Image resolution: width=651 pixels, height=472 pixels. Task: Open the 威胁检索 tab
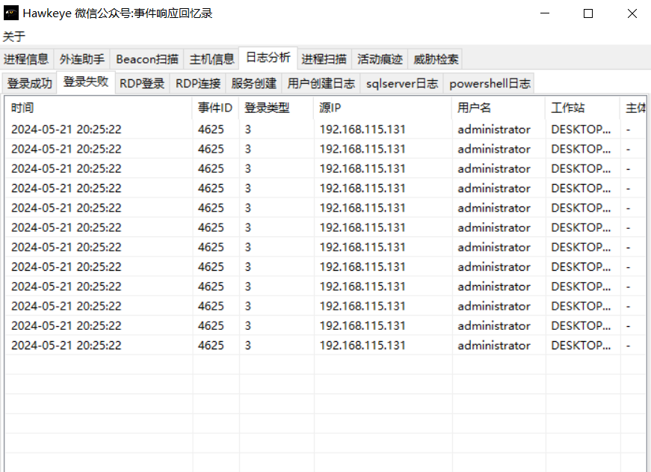[436, 59]
